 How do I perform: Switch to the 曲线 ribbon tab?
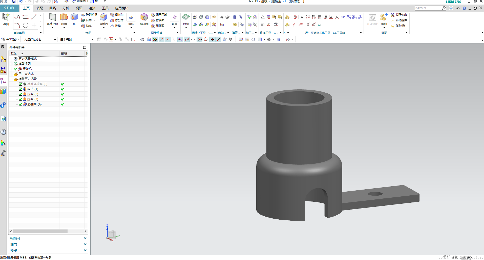coord(53,8)
